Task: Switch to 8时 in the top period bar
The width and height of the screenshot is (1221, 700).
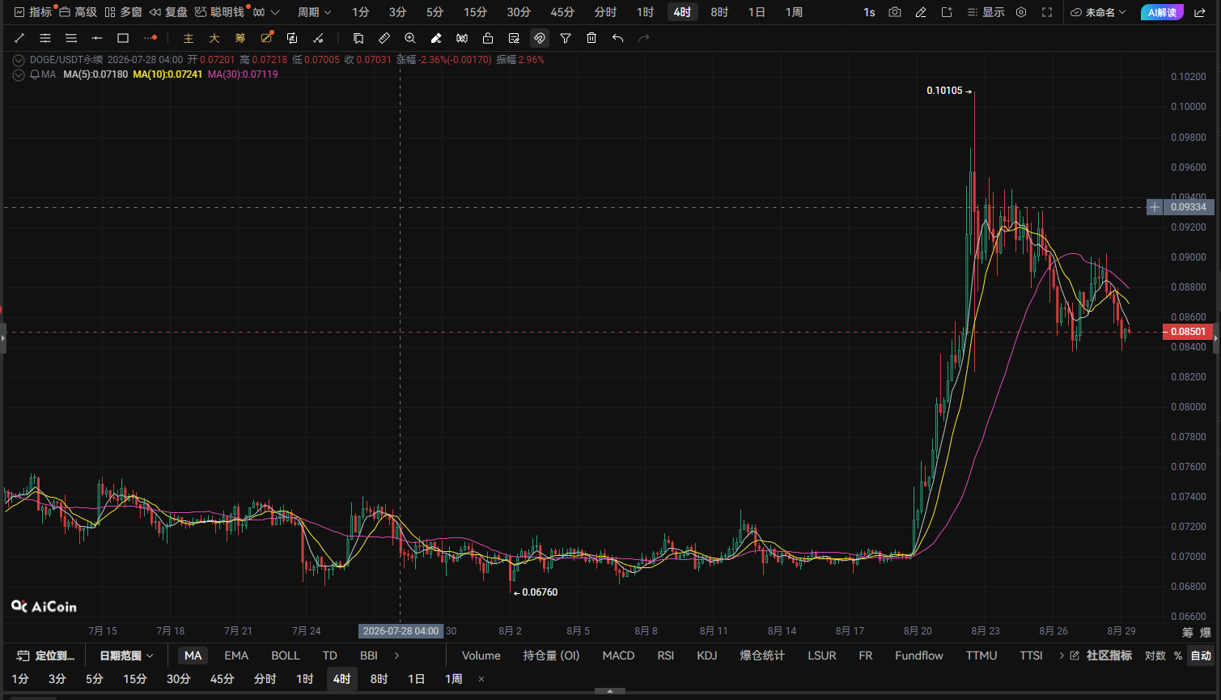Action: 719,12
